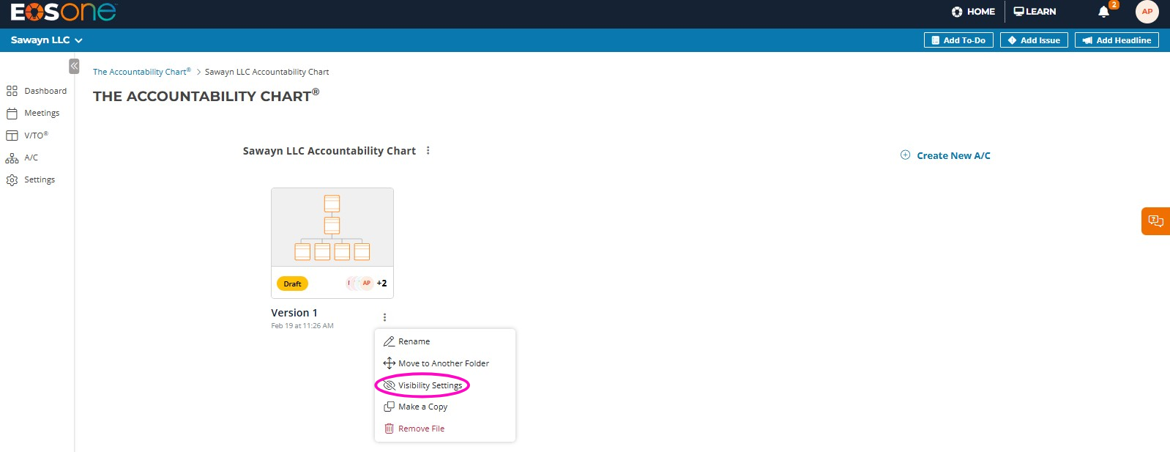Viewport: 1170px width, 452px height.
Task: Open Dashboard in sidebar
Action: tap(37, 91)
